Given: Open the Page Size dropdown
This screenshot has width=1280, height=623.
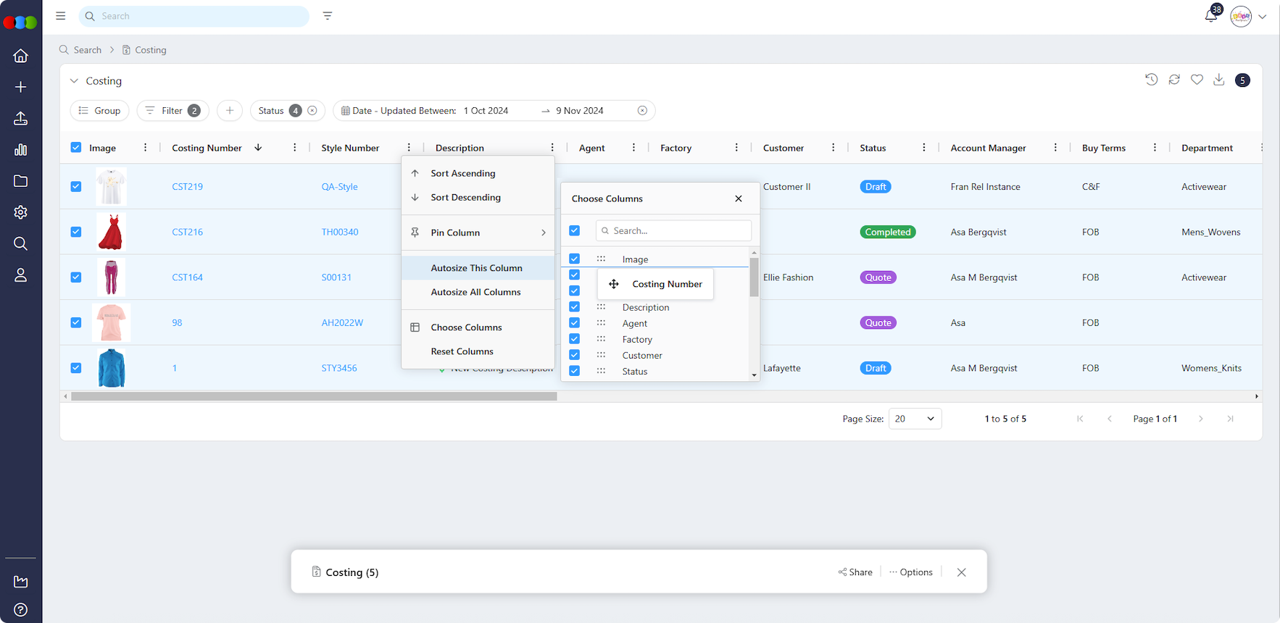Looking at the screenshot, I should click(915, 419).
